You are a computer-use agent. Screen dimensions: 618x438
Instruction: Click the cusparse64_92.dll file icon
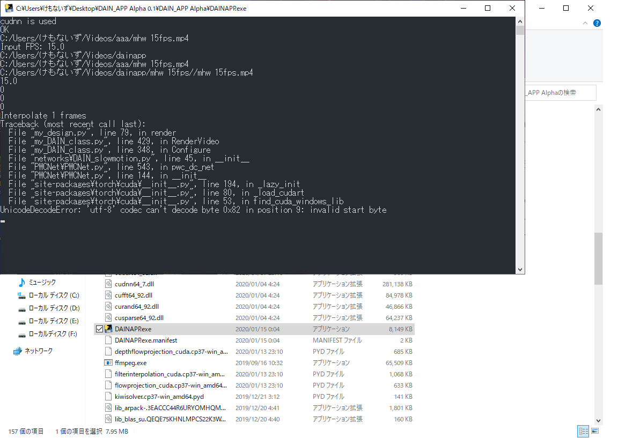coord(108,317)
